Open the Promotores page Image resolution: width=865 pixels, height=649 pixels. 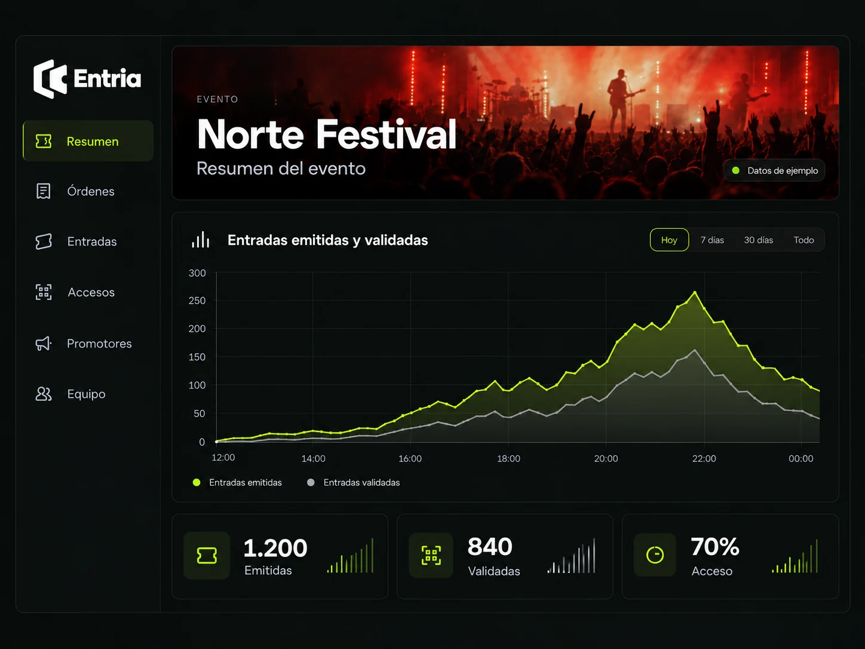pyautogui.click(x=88, y=343)
